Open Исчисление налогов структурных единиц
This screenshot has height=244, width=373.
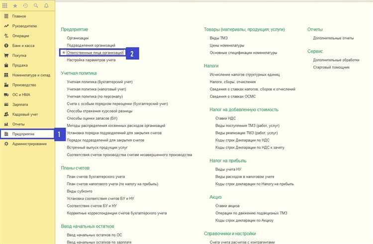(245, 75)
